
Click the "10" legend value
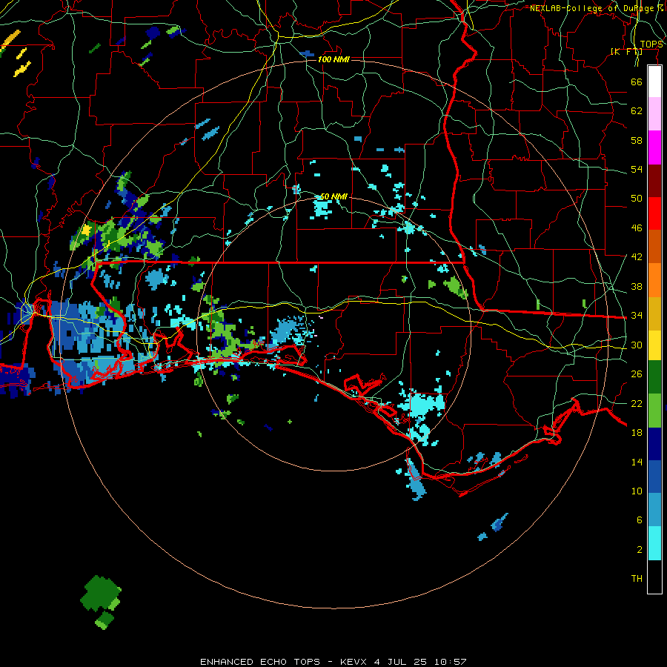point(637,491)
